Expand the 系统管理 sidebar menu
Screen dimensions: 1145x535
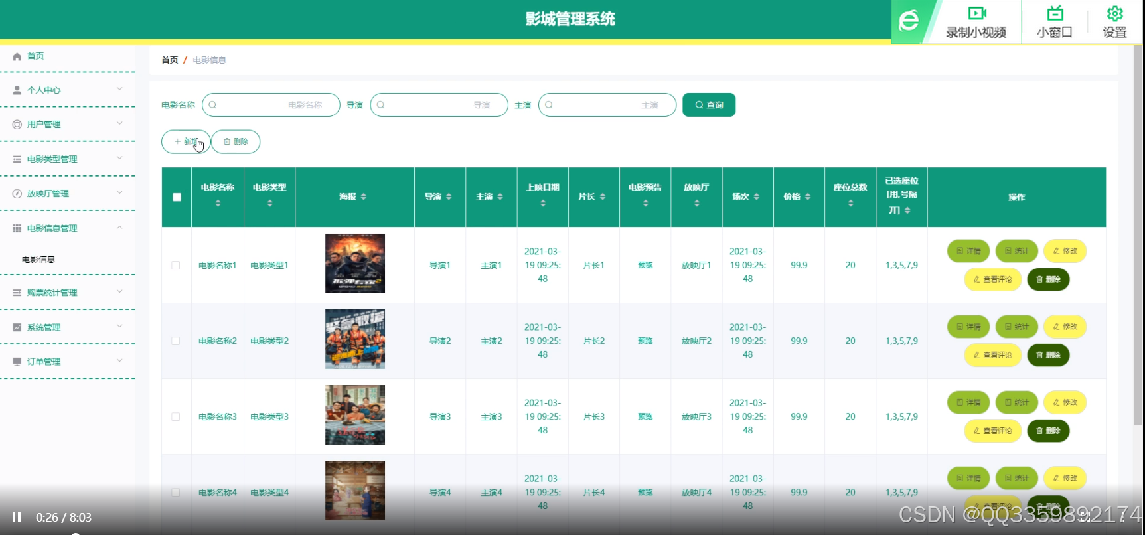click(68, 327)
